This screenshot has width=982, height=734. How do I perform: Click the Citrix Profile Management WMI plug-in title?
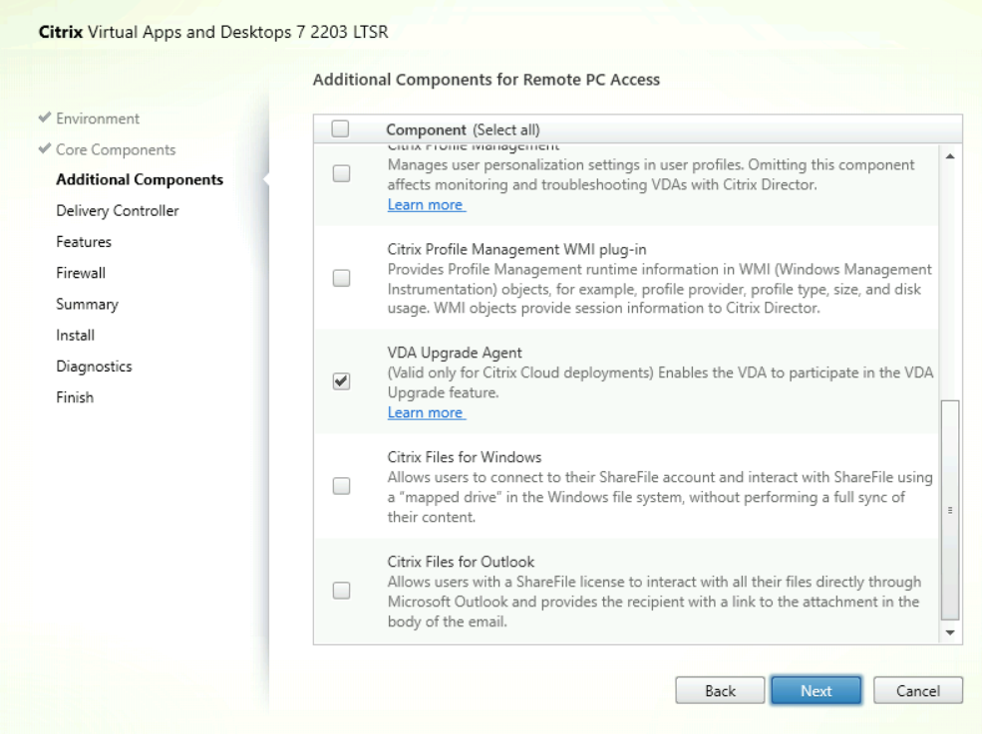coord(516,249)
